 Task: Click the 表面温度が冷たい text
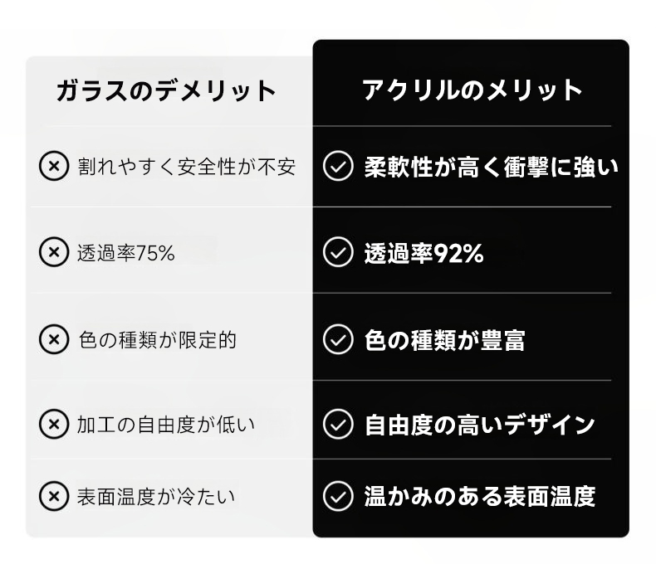(156, 497)
